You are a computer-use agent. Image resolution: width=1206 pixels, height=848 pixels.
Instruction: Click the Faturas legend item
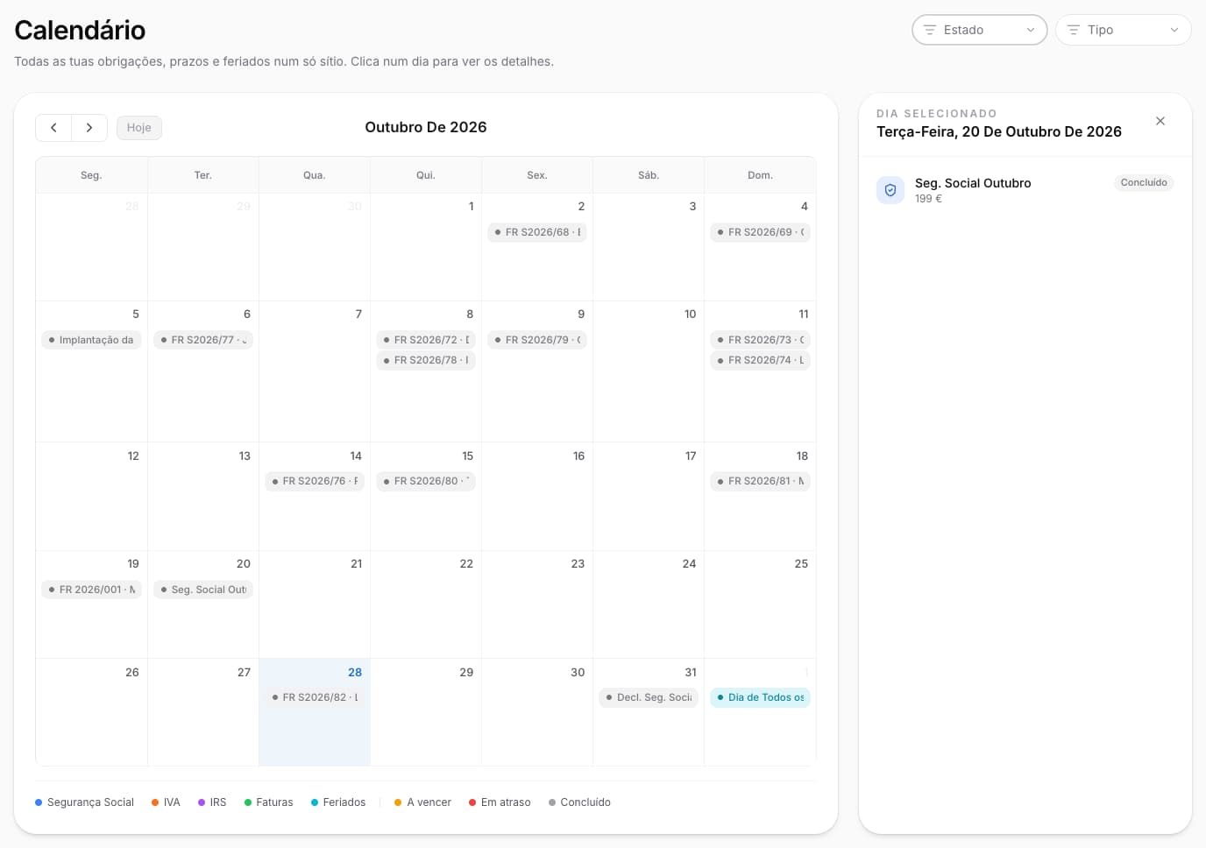coord(269,802)
